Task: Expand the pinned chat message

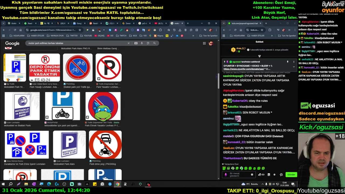Action: tap(294, 67)
